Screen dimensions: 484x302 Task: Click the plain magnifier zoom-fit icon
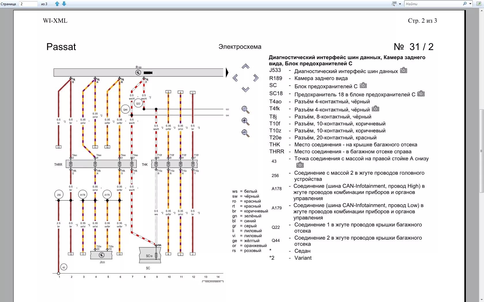[x=245, y=110]
